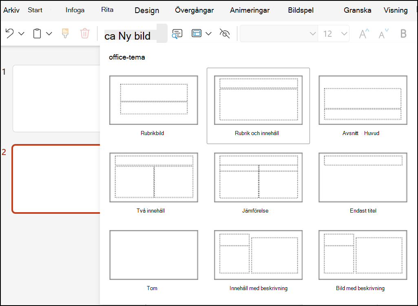The image size is (418, 306).
Task: Select slide 2 thumbnail in panel
Action: click(x=56, y=179)
